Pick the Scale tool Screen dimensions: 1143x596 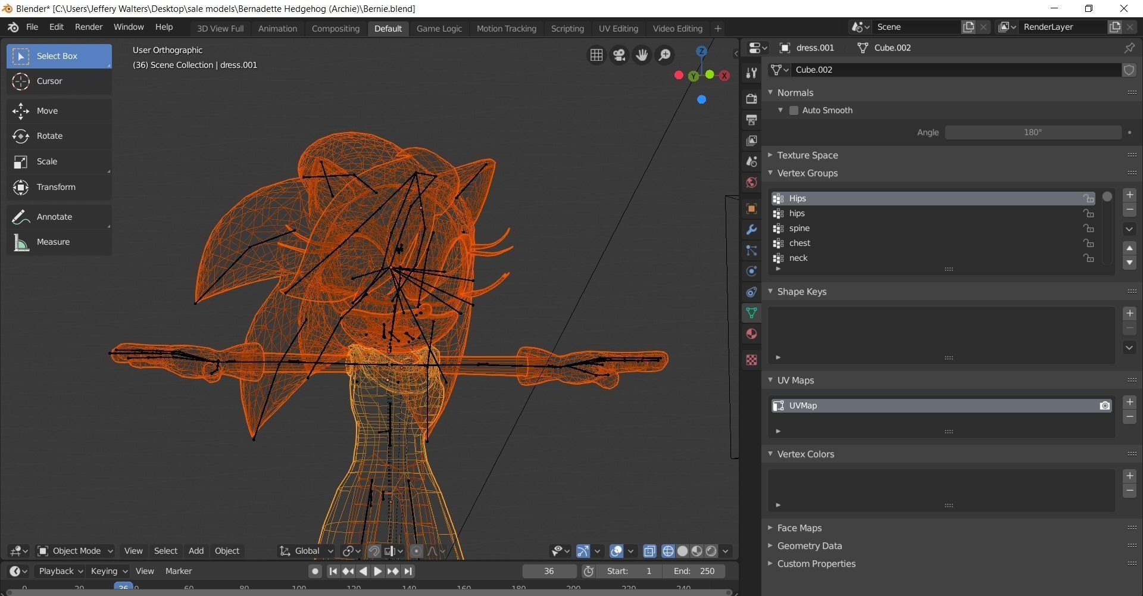59,161
